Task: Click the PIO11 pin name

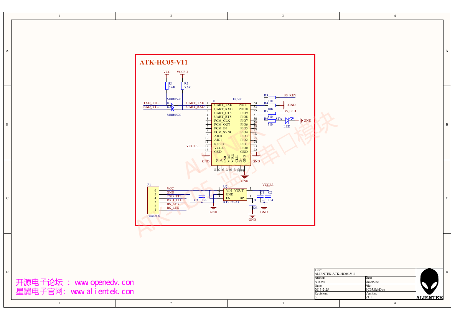Action: point(243,105)
